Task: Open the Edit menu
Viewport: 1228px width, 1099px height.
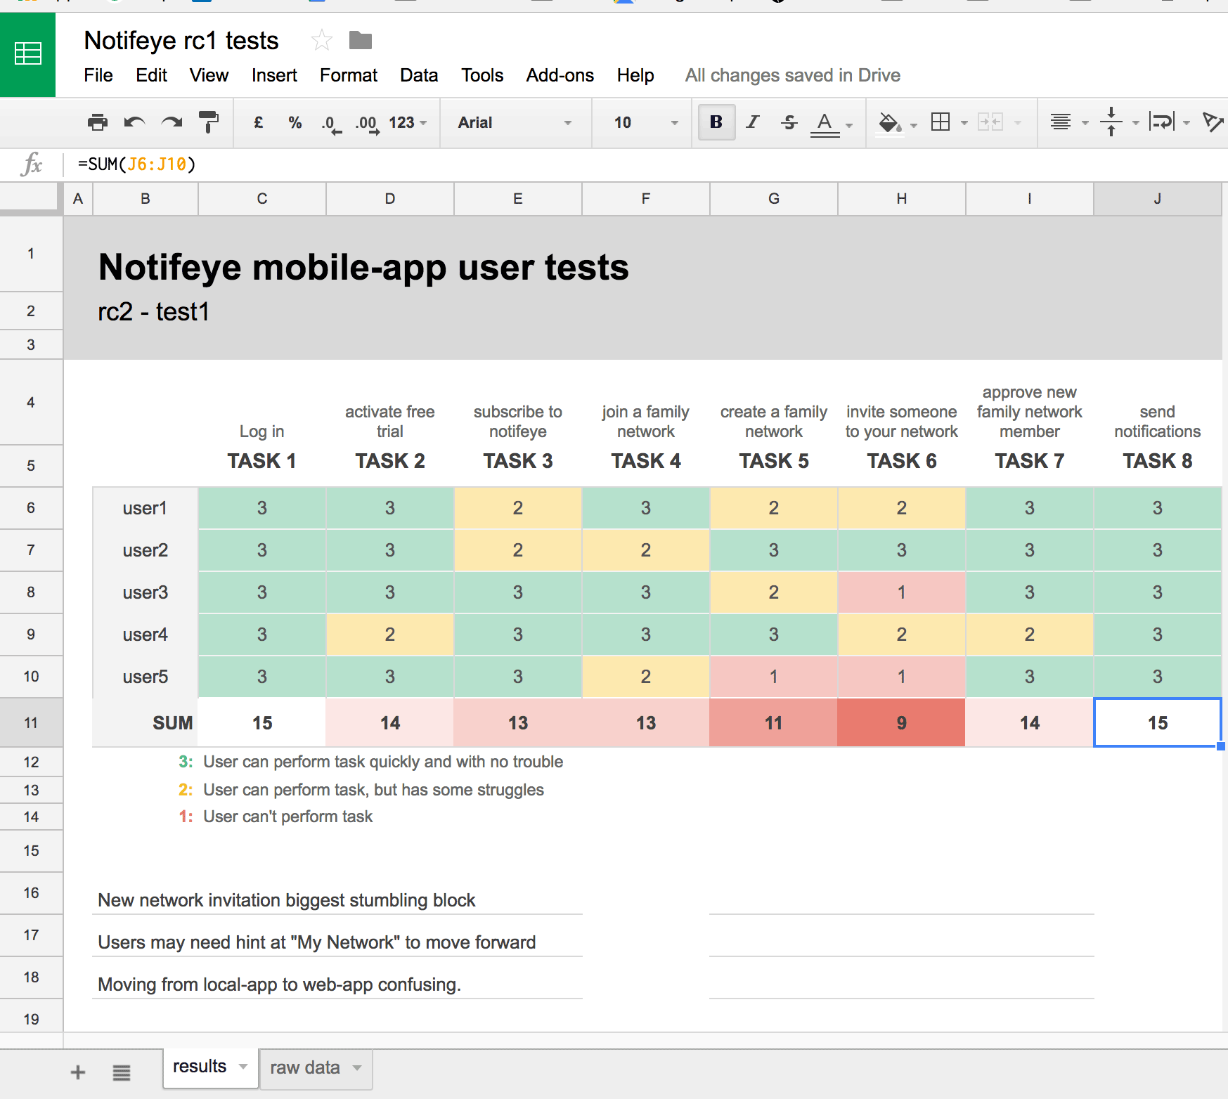Action: (151, 75)
